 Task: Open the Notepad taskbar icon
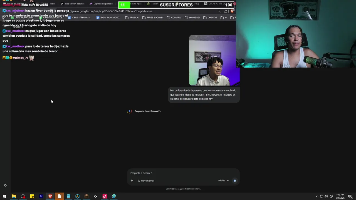[x=68, y=196]
